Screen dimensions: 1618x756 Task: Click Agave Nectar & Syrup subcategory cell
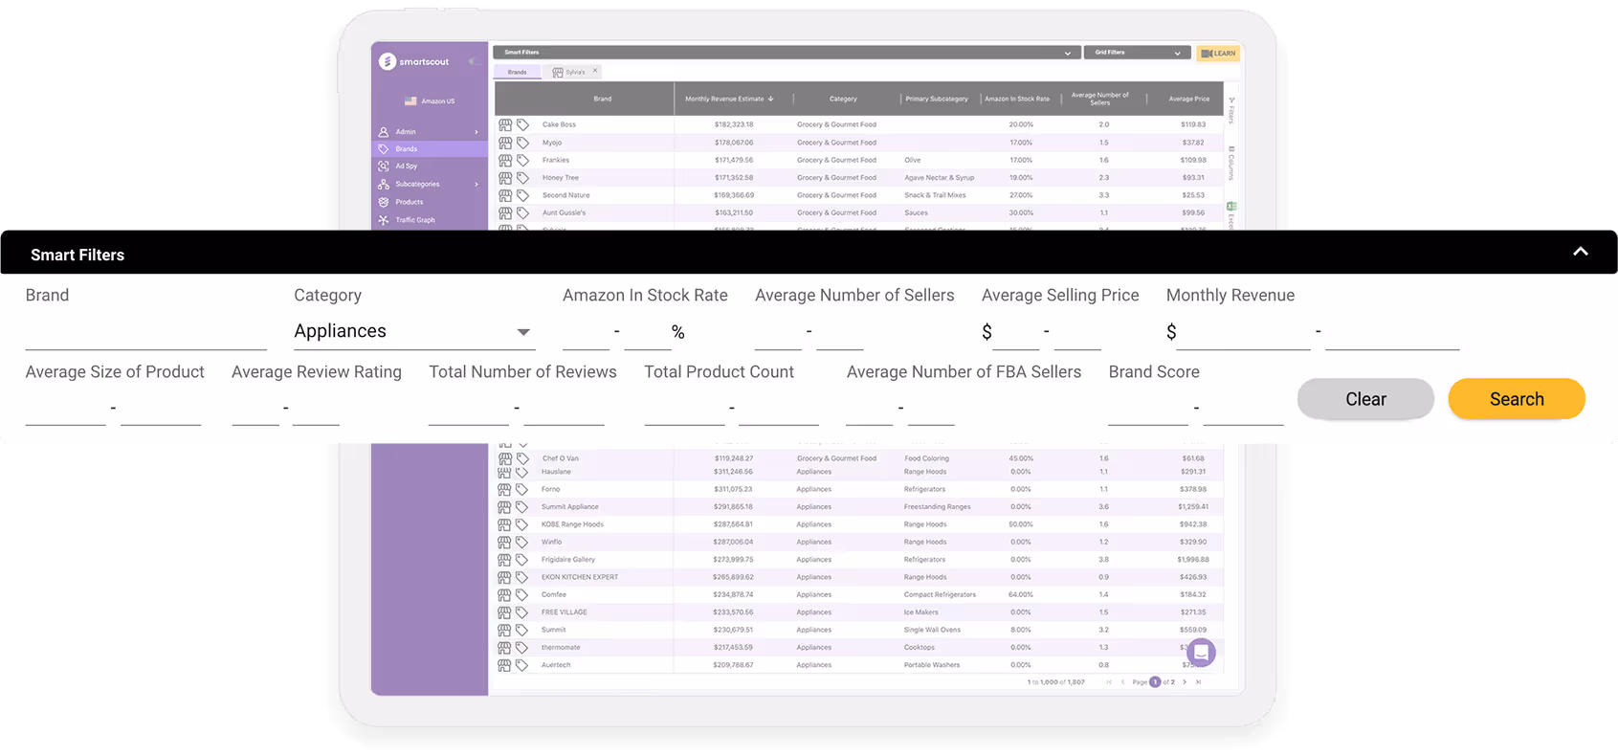[x=939, y=178]
